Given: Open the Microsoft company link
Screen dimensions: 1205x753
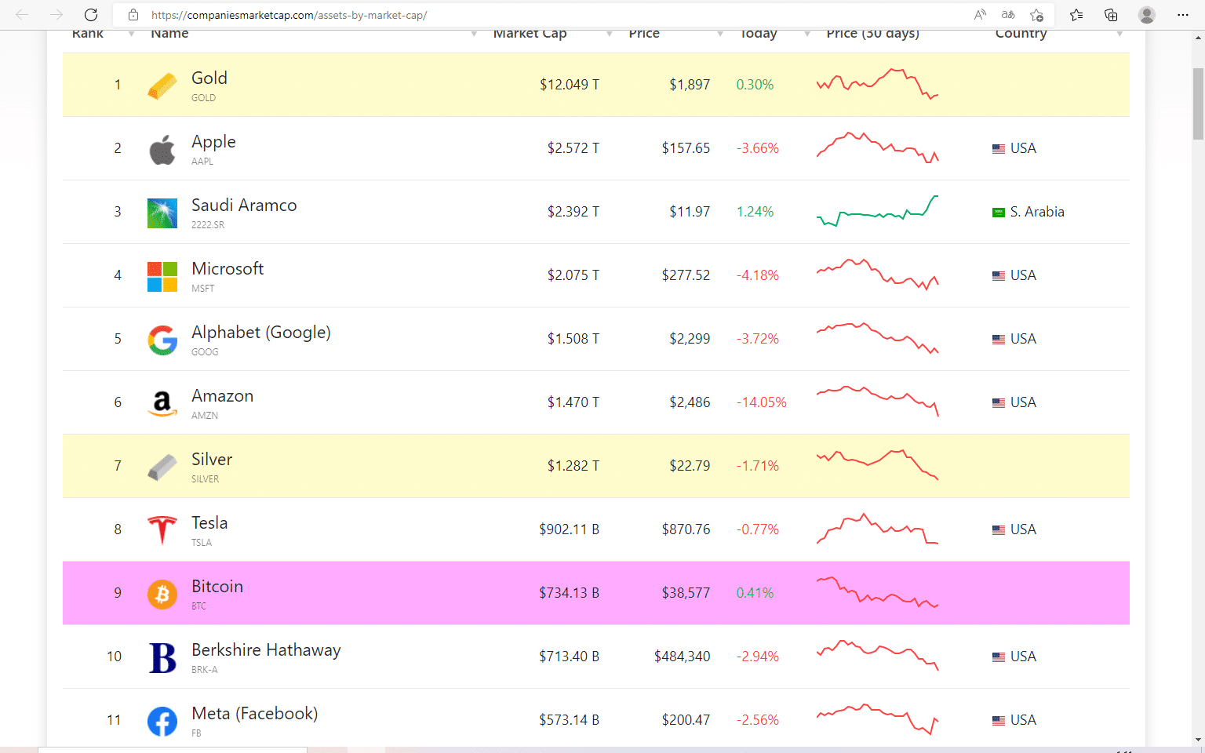Looking at the screenshot, I should pos(228,269).
